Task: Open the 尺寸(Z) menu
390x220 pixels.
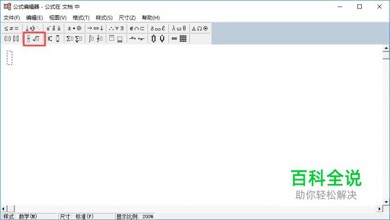Action: [x=127, y=17]
